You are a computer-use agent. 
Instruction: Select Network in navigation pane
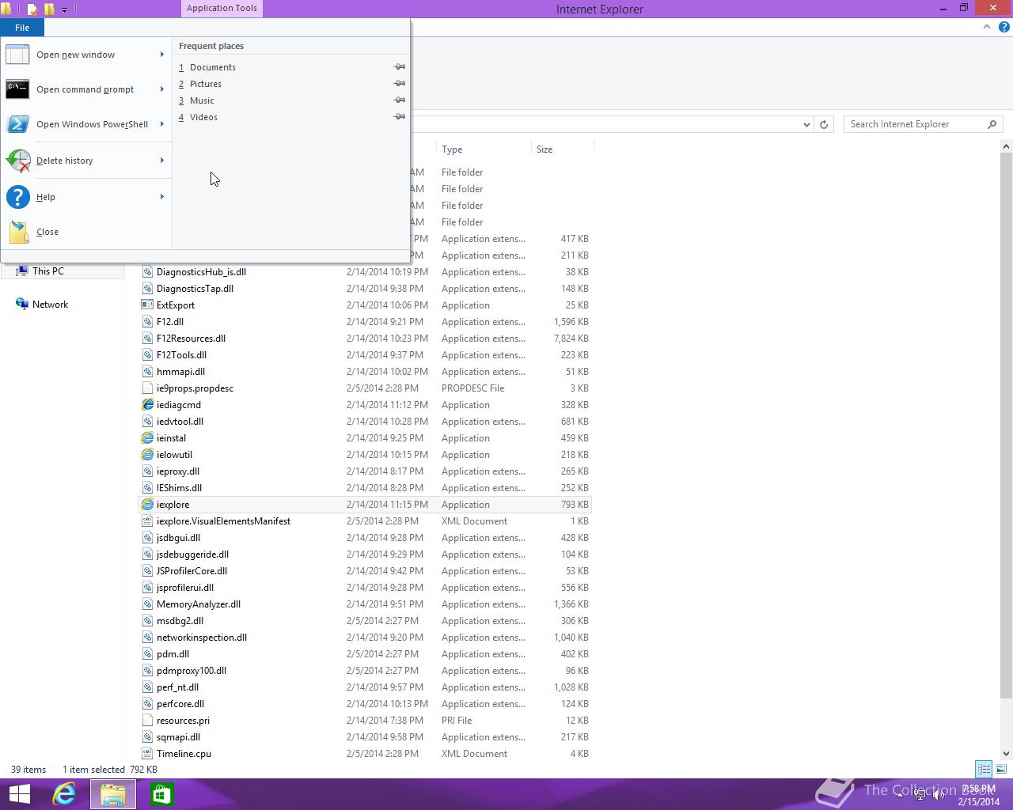(51, 305)
